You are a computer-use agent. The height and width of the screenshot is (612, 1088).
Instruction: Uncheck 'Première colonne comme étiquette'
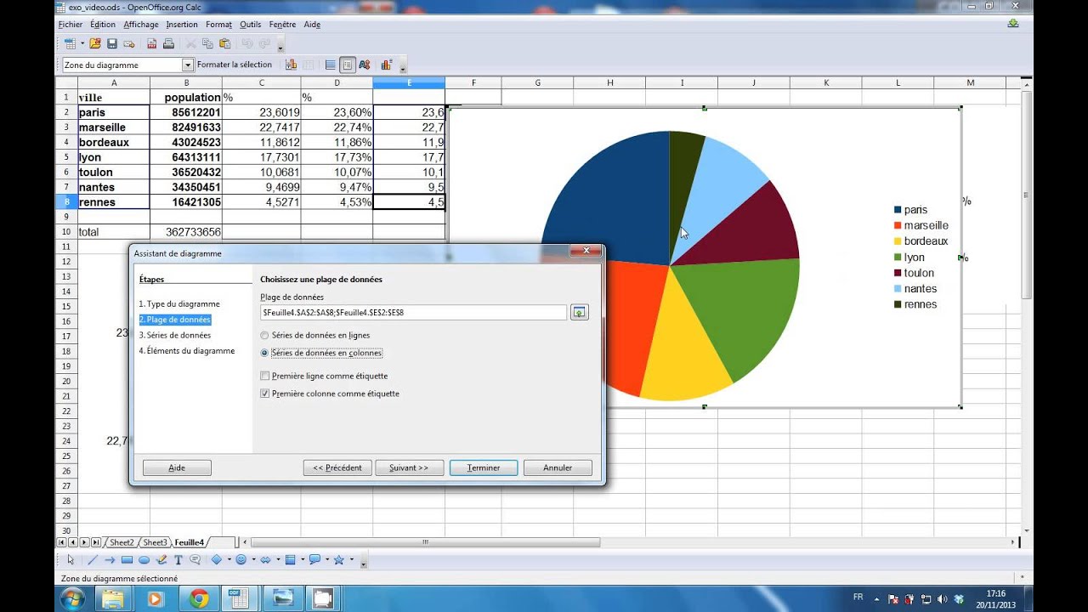[x=264, y=394]
